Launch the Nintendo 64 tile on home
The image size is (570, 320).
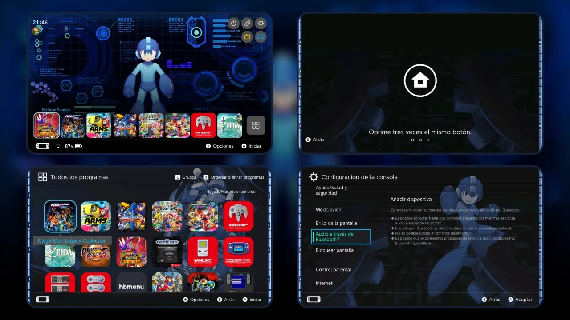[204, 125]
